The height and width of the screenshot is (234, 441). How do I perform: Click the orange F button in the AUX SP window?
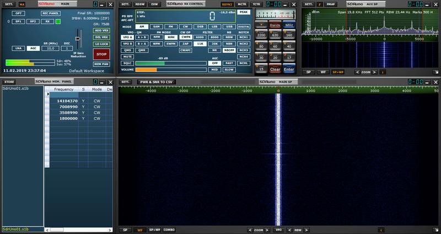(319, 4)
